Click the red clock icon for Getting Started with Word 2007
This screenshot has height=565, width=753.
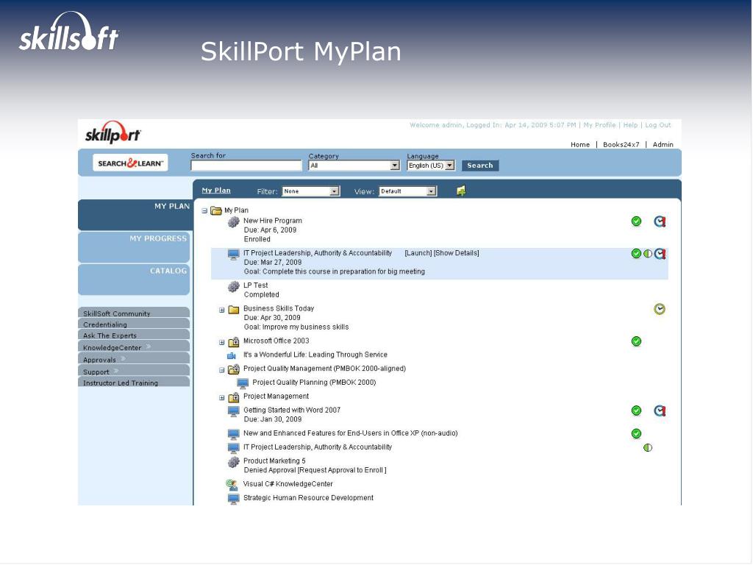coord(660,411)
